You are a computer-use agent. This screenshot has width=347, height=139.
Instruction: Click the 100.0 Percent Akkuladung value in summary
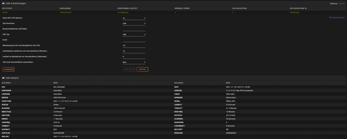66,12
